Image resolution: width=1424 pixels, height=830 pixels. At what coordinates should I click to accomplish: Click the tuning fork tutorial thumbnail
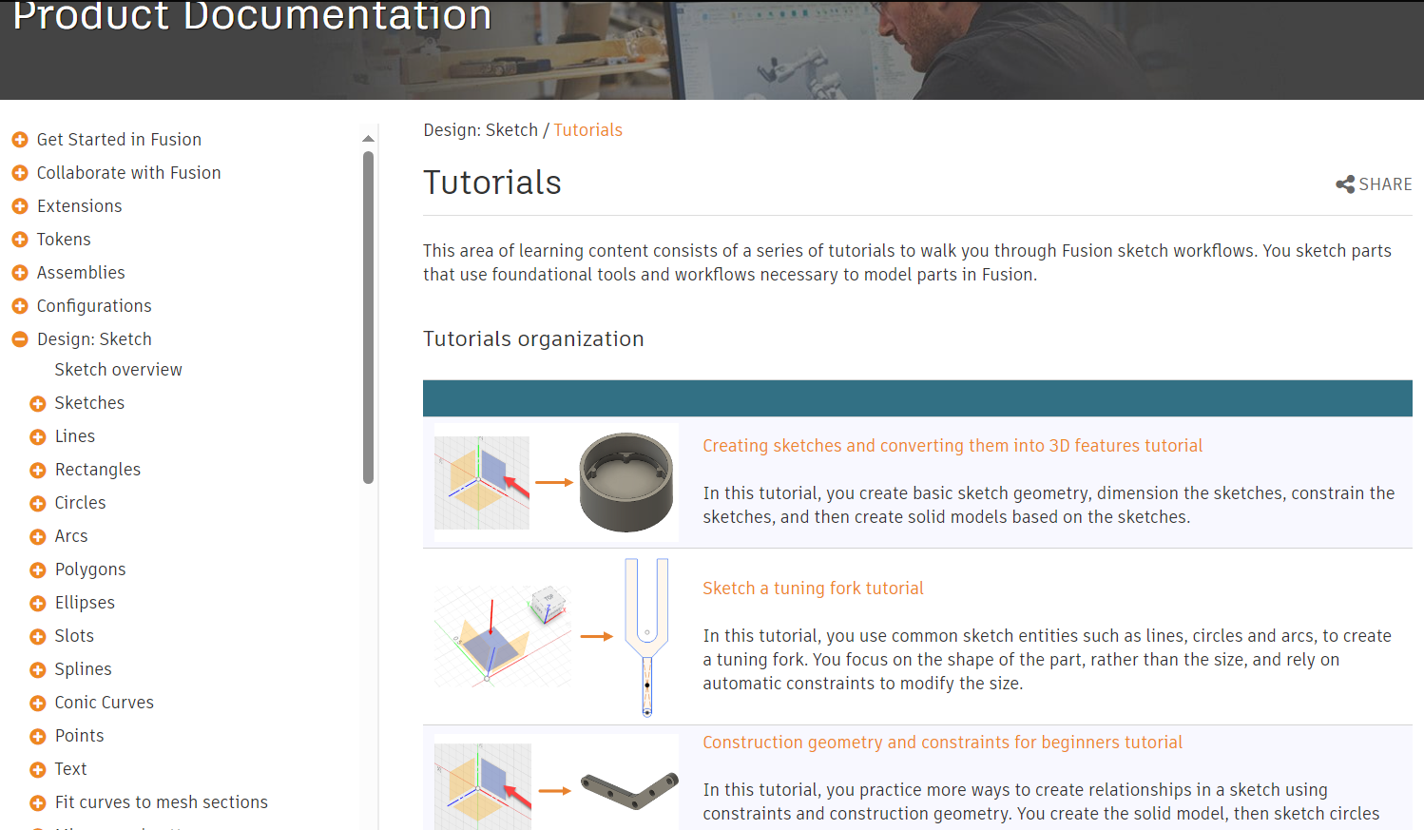[556, 637]
